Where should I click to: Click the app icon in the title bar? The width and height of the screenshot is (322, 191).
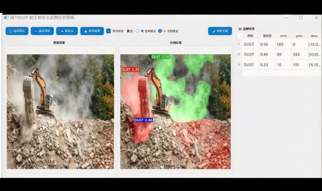click(x=6, y=17)
